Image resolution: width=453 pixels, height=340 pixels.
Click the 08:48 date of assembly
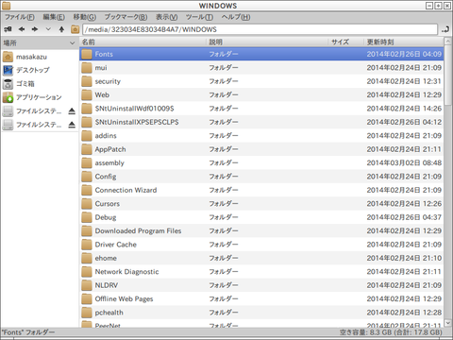point(404,162)
